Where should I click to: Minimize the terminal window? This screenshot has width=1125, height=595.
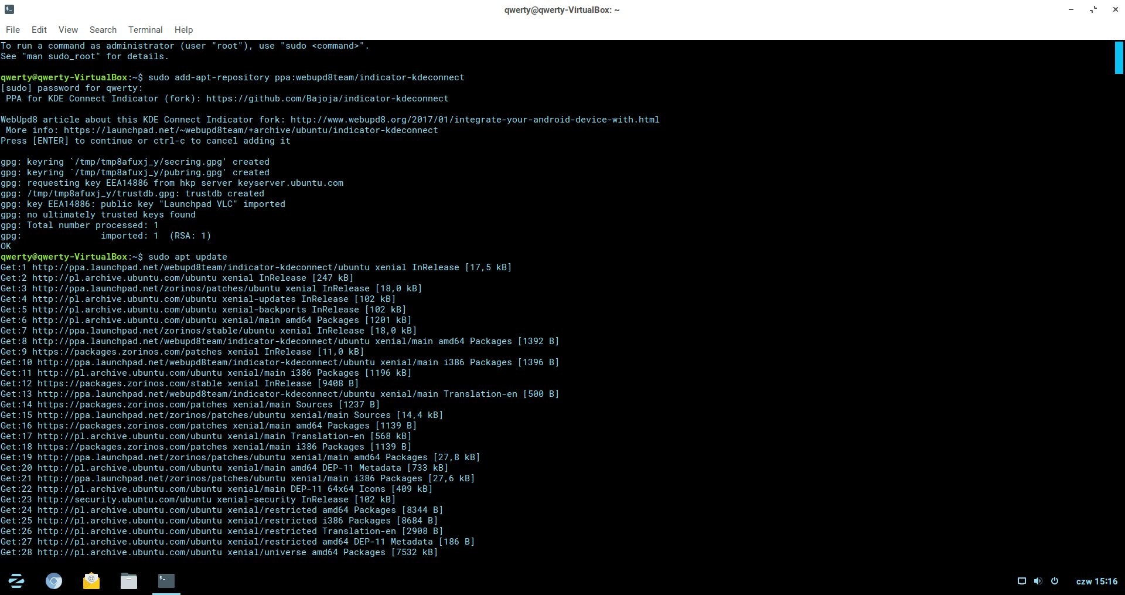1071,9
